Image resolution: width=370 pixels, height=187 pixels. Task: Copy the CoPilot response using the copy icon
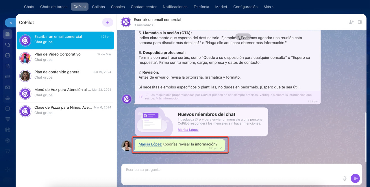coord(140,97)
